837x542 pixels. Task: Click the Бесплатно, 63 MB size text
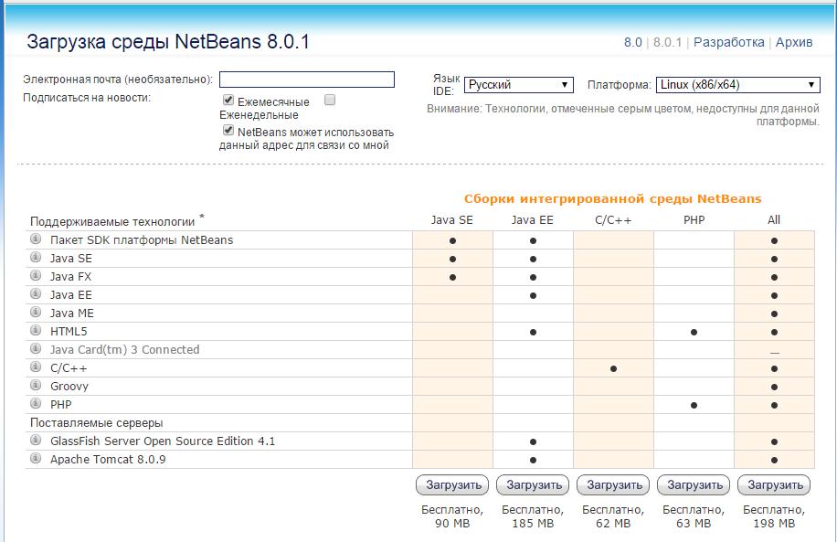[694, 516]
